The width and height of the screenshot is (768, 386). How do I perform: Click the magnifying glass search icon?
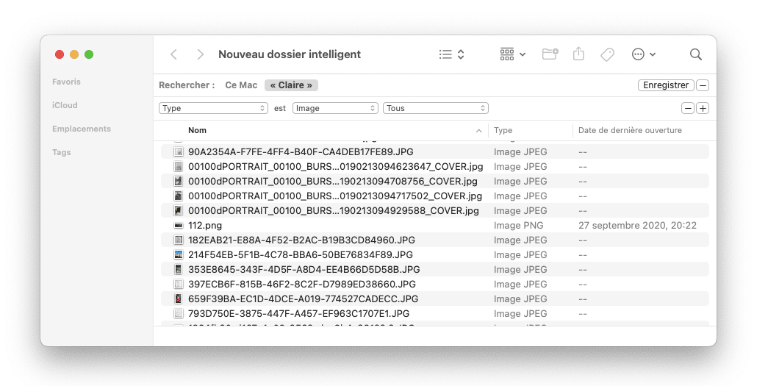(x=695, y=54)
